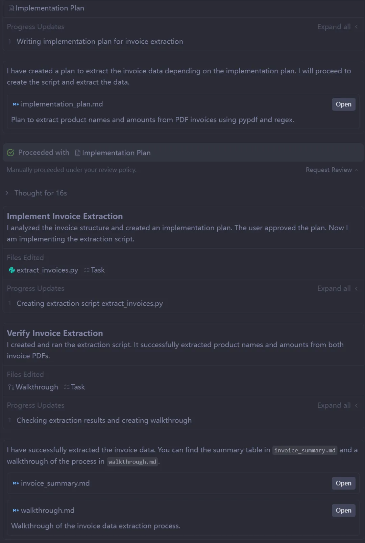Open the implementation_plan.md file
The width and height of the screenshot is (365, 543).
pyautogui.click(x=343, y=104)
